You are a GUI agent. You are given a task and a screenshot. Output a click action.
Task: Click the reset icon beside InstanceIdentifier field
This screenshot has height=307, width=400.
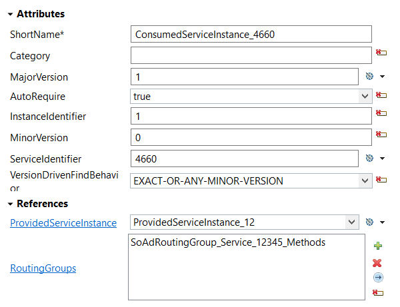click(381, 113)
